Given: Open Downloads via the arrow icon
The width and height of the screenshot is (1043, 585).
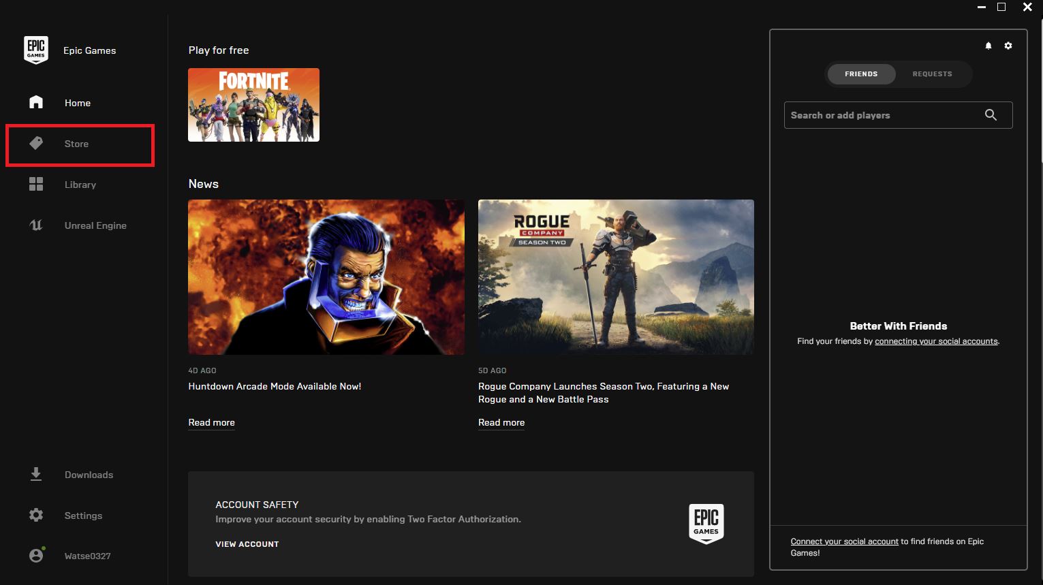Looking at the screenshot, I should (36, 475).
